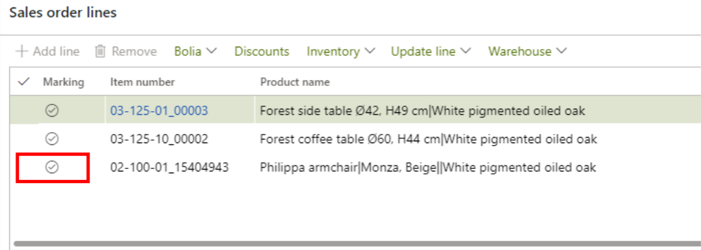Open the Warehouse dropdown menu

point(527,52)
